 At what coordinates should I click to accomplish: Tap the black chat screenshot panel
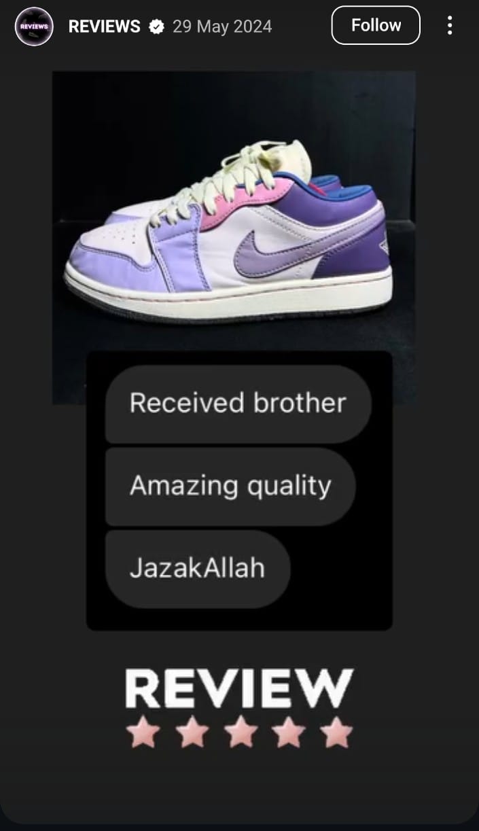pos(239,491)
